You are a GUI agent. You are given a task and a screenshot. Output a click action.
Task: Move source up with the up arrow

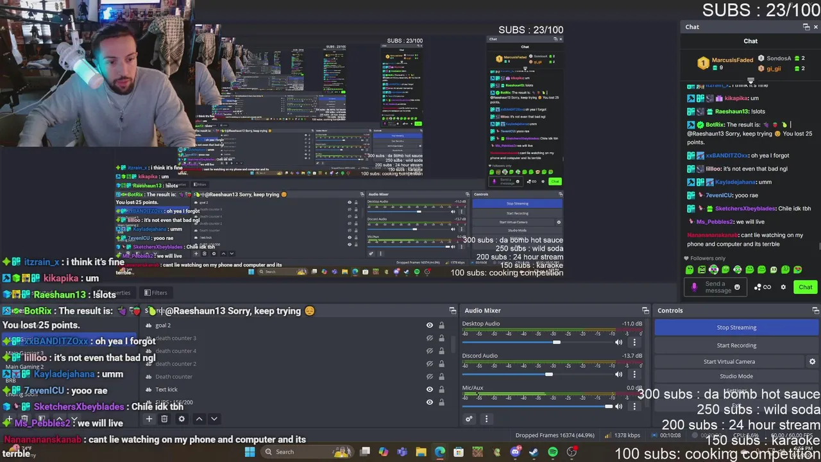199,419
